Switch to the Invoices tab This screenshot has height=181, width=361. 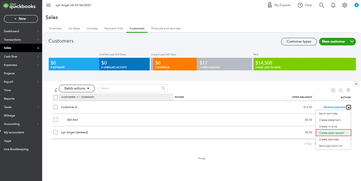click(x=92, y=28)
